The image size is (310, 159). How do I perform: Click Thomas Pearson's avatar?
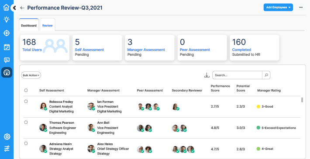pyautogui.click(x=43, y=128)
